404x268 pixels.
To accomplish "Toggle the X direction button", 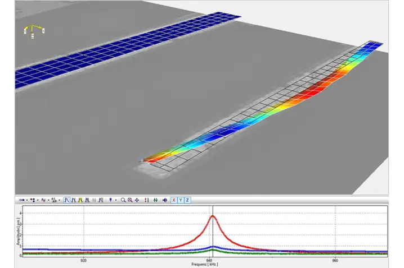I will click(x=174, y=200).
